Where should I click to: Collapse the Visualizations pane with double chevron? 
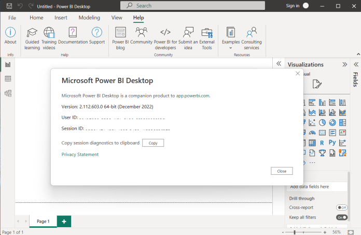tap(344, 64)
